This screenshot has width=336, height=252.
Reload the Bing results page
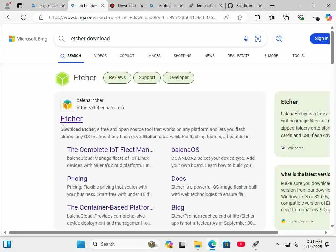[x=24, y=17]
